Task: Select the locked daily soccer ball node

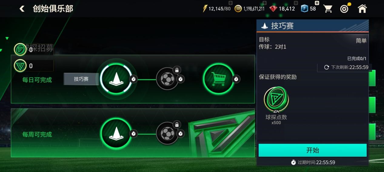Action: coord(167,79)
